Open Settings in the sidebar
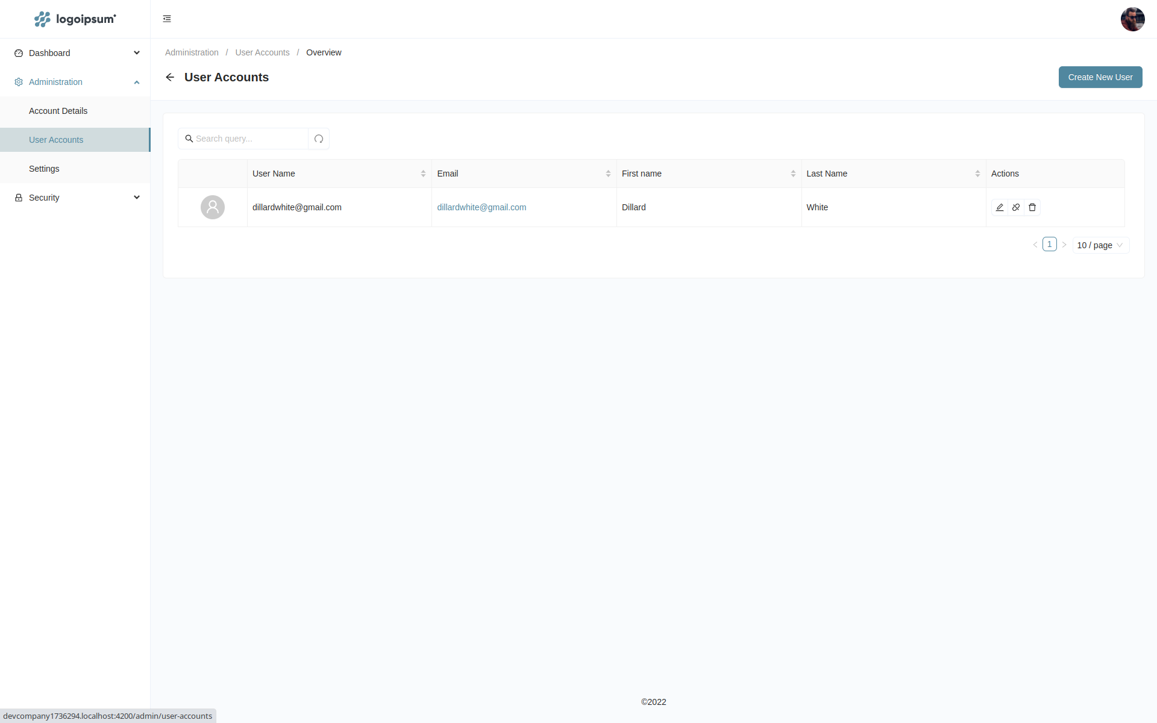 pyautogui.click(x=44, y=169)
